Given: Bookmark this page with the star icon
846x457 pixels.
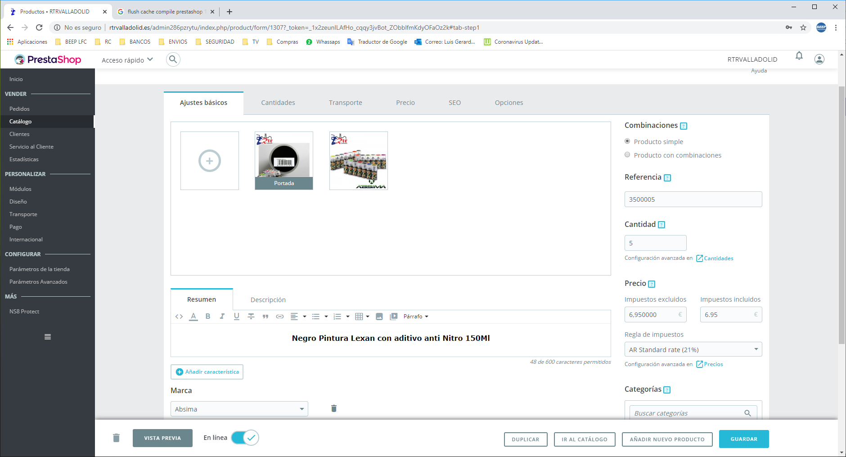Looking at the screenshot, I should 803,27.
